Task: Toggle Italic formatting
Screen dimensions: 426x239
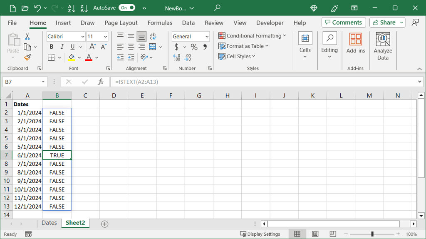Action: click(62, 47)
